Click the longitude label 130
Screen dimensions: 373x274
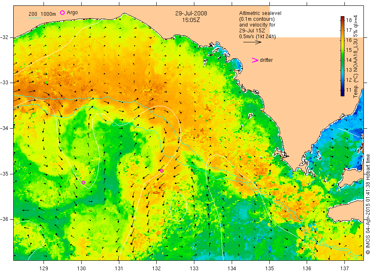coord(81,269)
